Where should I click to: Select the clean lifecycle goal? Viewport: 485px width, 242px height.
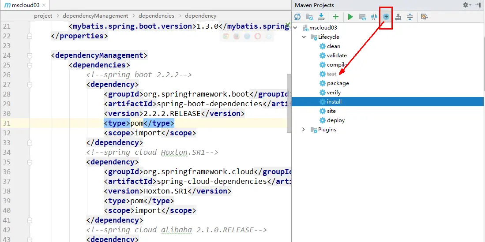(333, 46)
